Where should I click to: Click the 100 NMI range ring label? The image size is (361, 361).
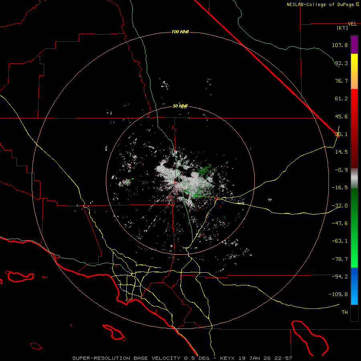[180, 32]
